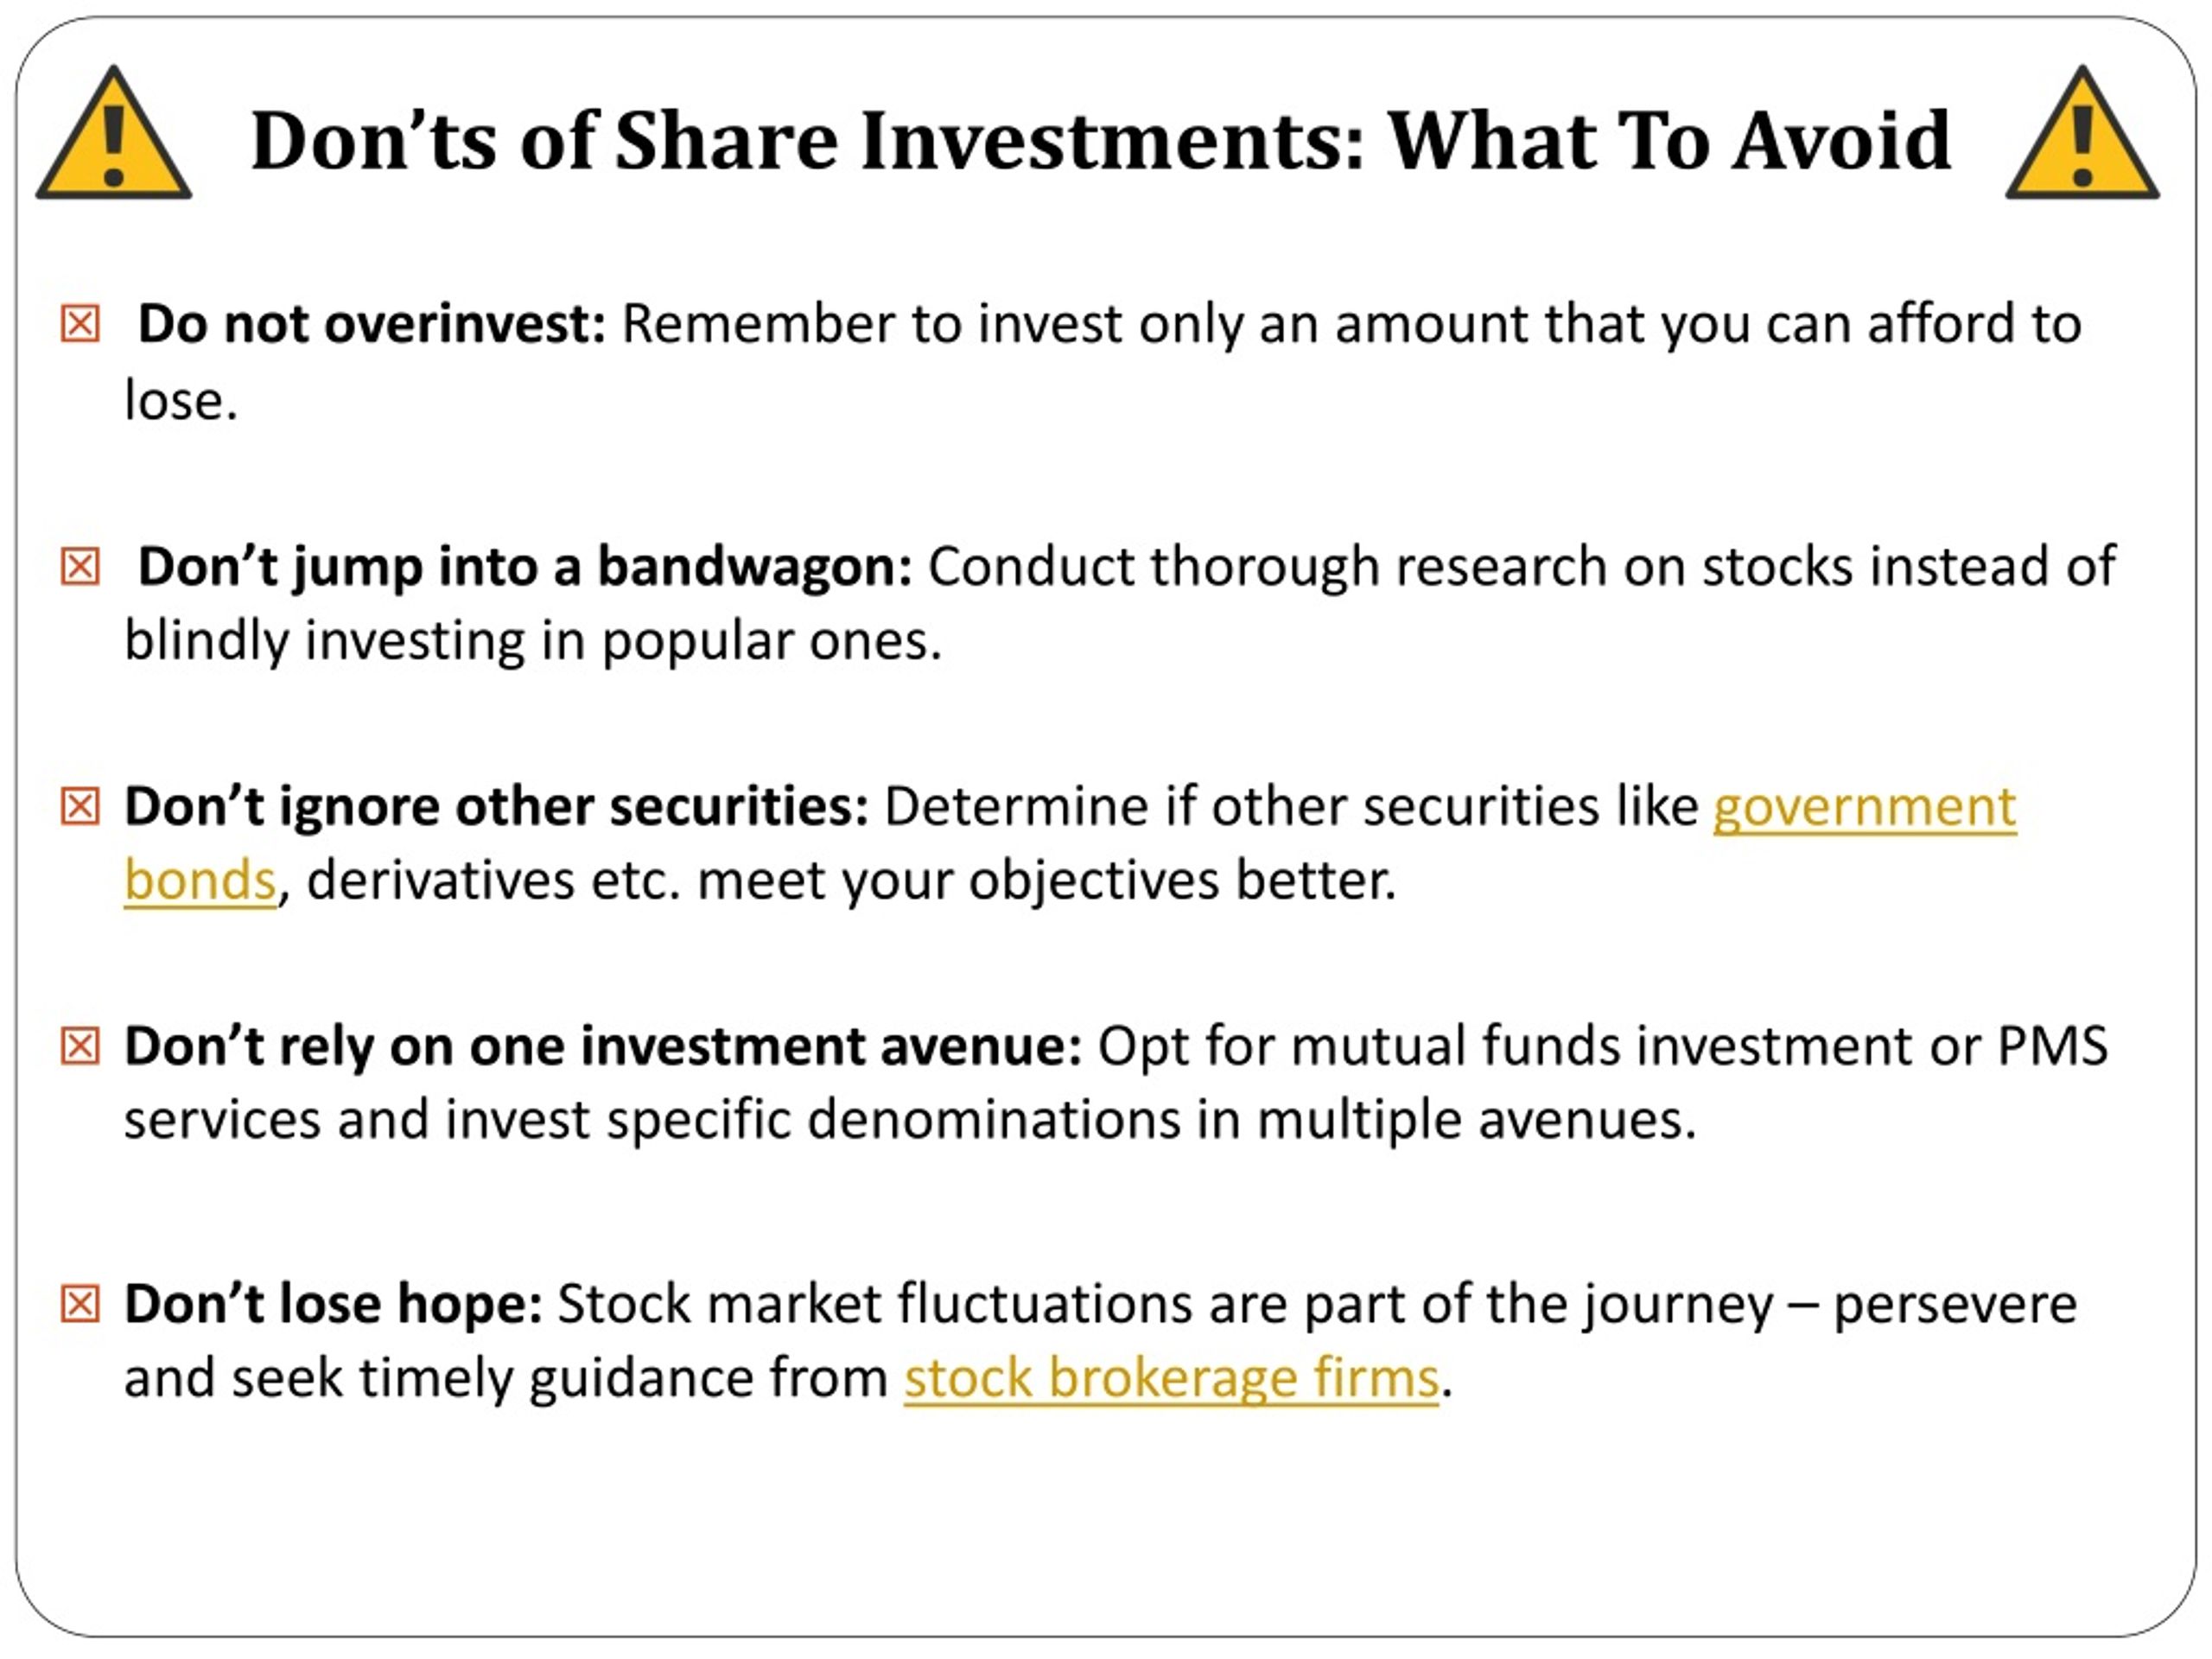
Task: Click the crossed box beside 'Don't rely on one investment avenue'
Action: (80, 1046)
